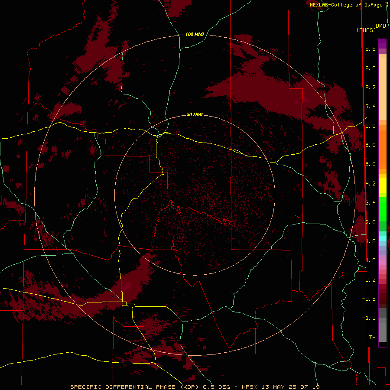This screenshot has width=390, height=390.
Task: Click the 0.2 value on the color scale
Action: click(x=370, y=280)
